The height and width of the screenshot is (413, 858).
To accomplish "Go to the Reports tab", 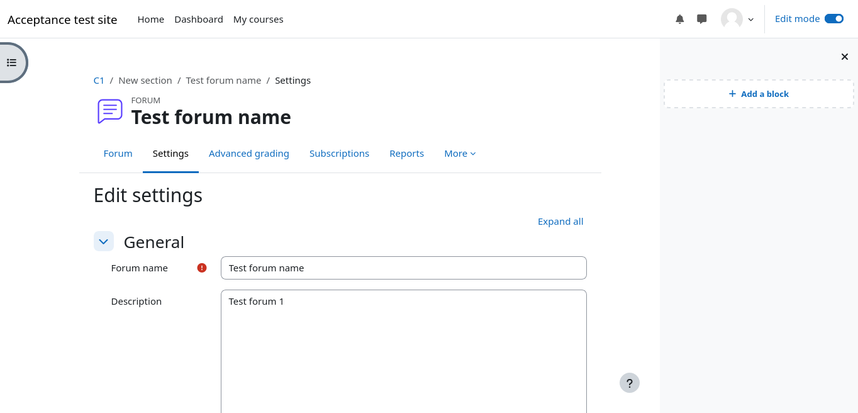I will 406,154.
